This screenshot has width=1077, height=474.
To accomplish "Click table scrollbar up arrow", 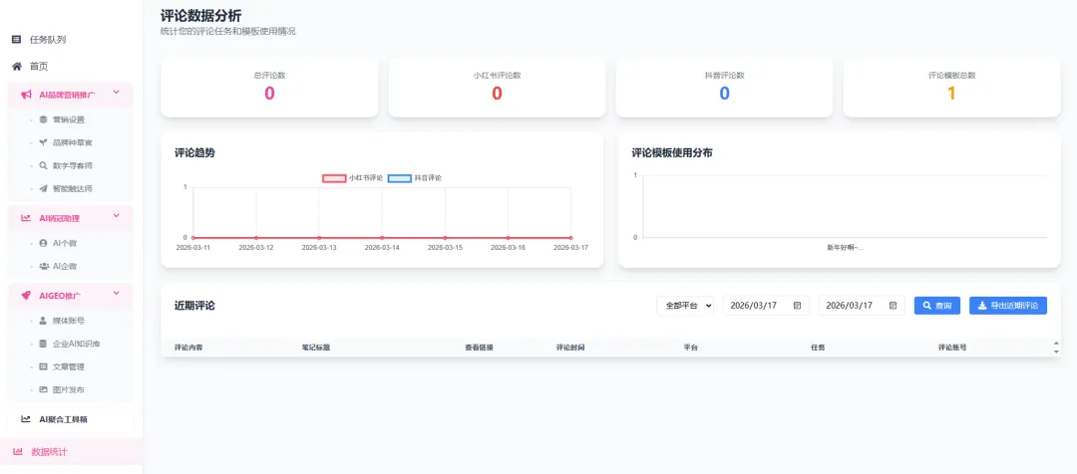I will (x=1056, y=343).
